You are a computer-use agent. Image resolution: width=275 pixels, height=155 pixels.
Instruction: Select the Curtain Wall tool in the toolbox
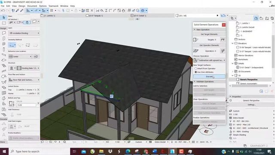4,93
